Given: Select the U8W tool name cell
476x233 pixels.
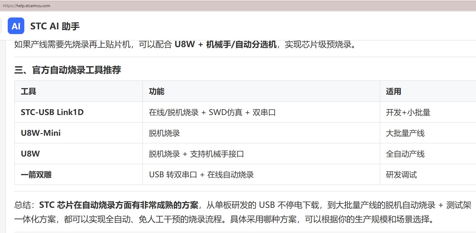Looking at the screenshot, I should click(x=79, y=154).
